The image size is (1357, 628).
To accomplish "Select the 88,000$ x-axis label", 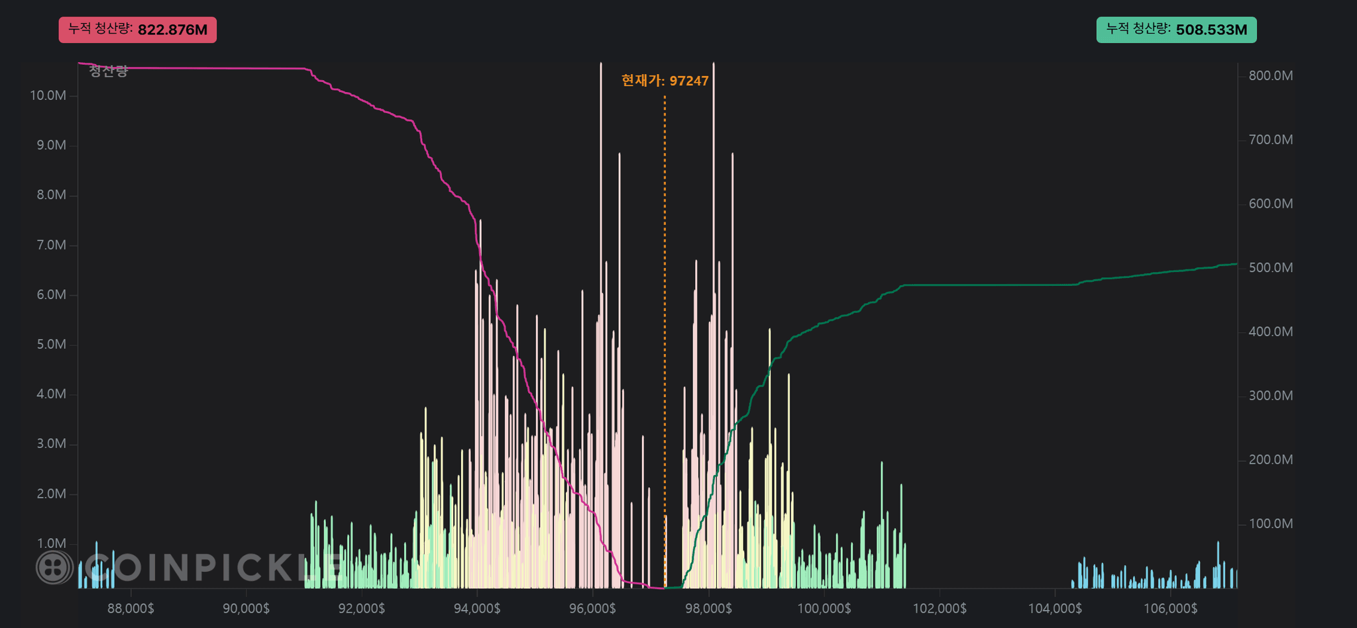I will (131, 608).
